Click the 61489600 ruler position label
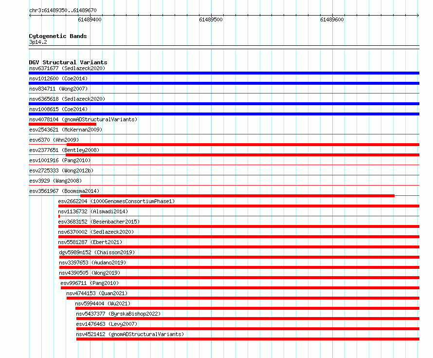This screenshot has width=433, height=358. coord(332,19)
